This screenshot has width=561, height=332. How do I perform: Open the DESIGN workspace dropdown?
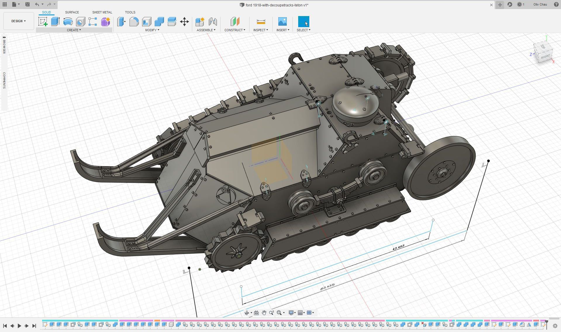pyautogui.click(x=18, y=21)
